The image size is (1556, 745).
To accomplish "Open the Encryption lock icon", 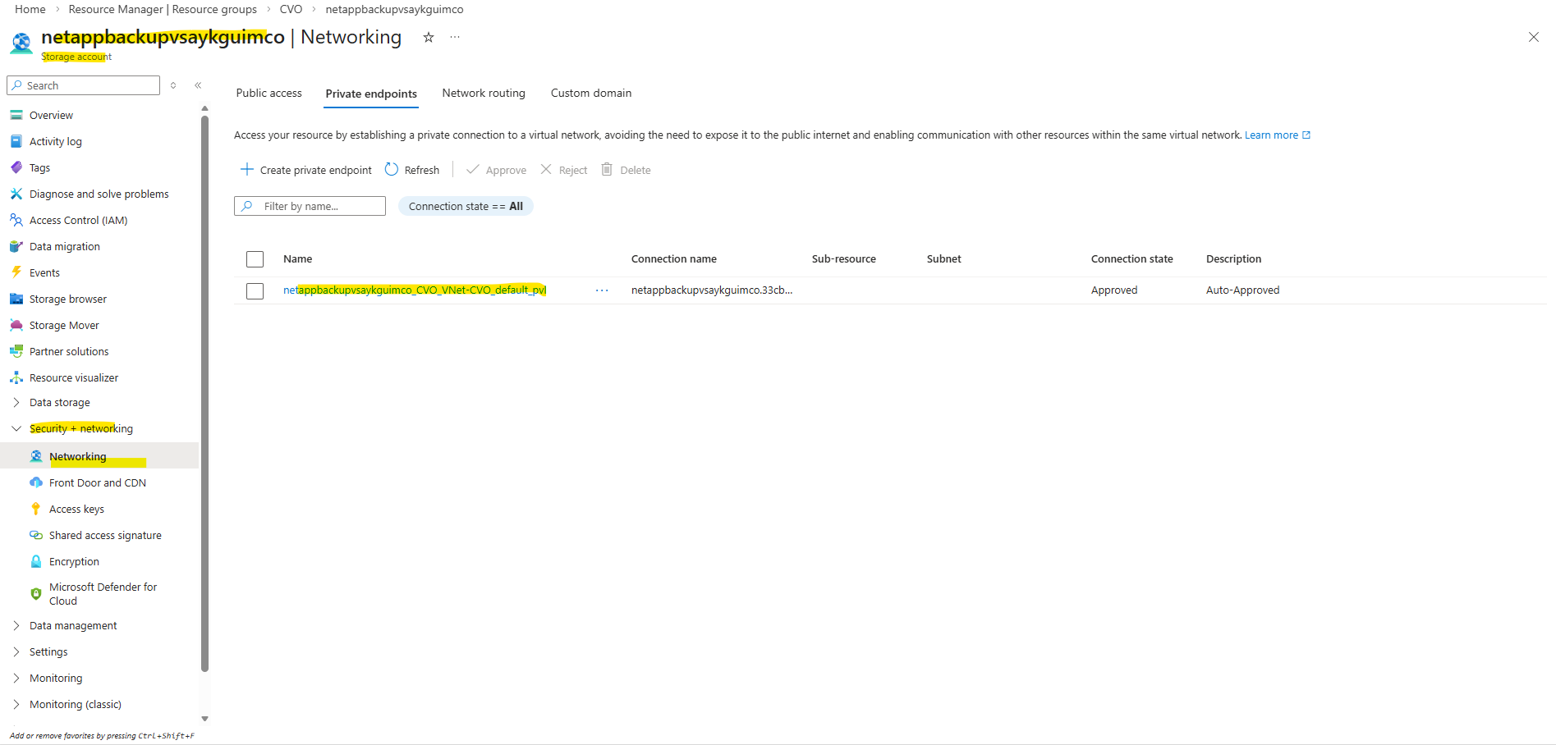I will click(36, 561).
